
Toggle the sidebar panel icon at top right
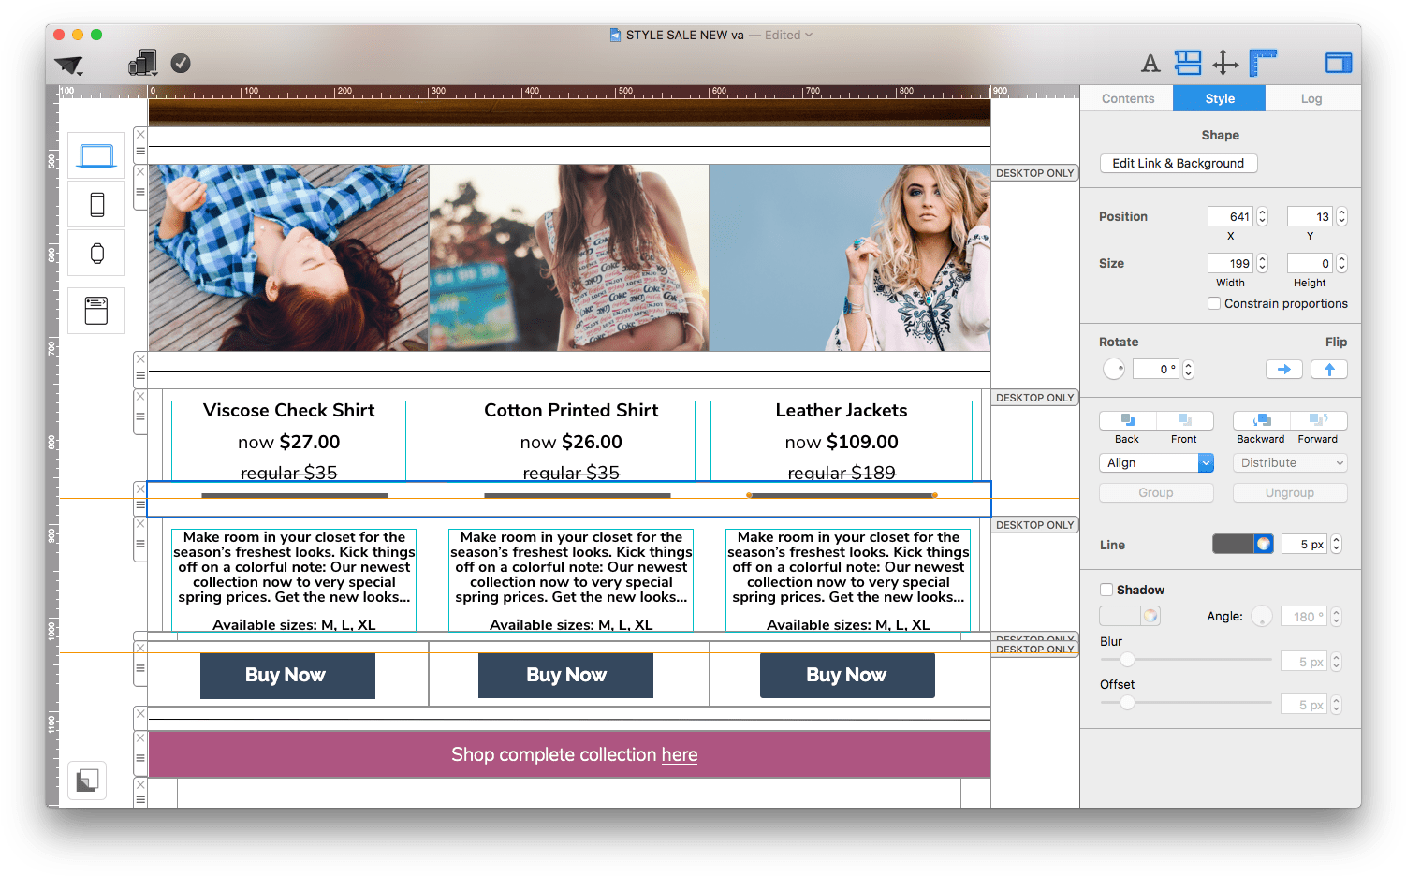(1338, 62)
